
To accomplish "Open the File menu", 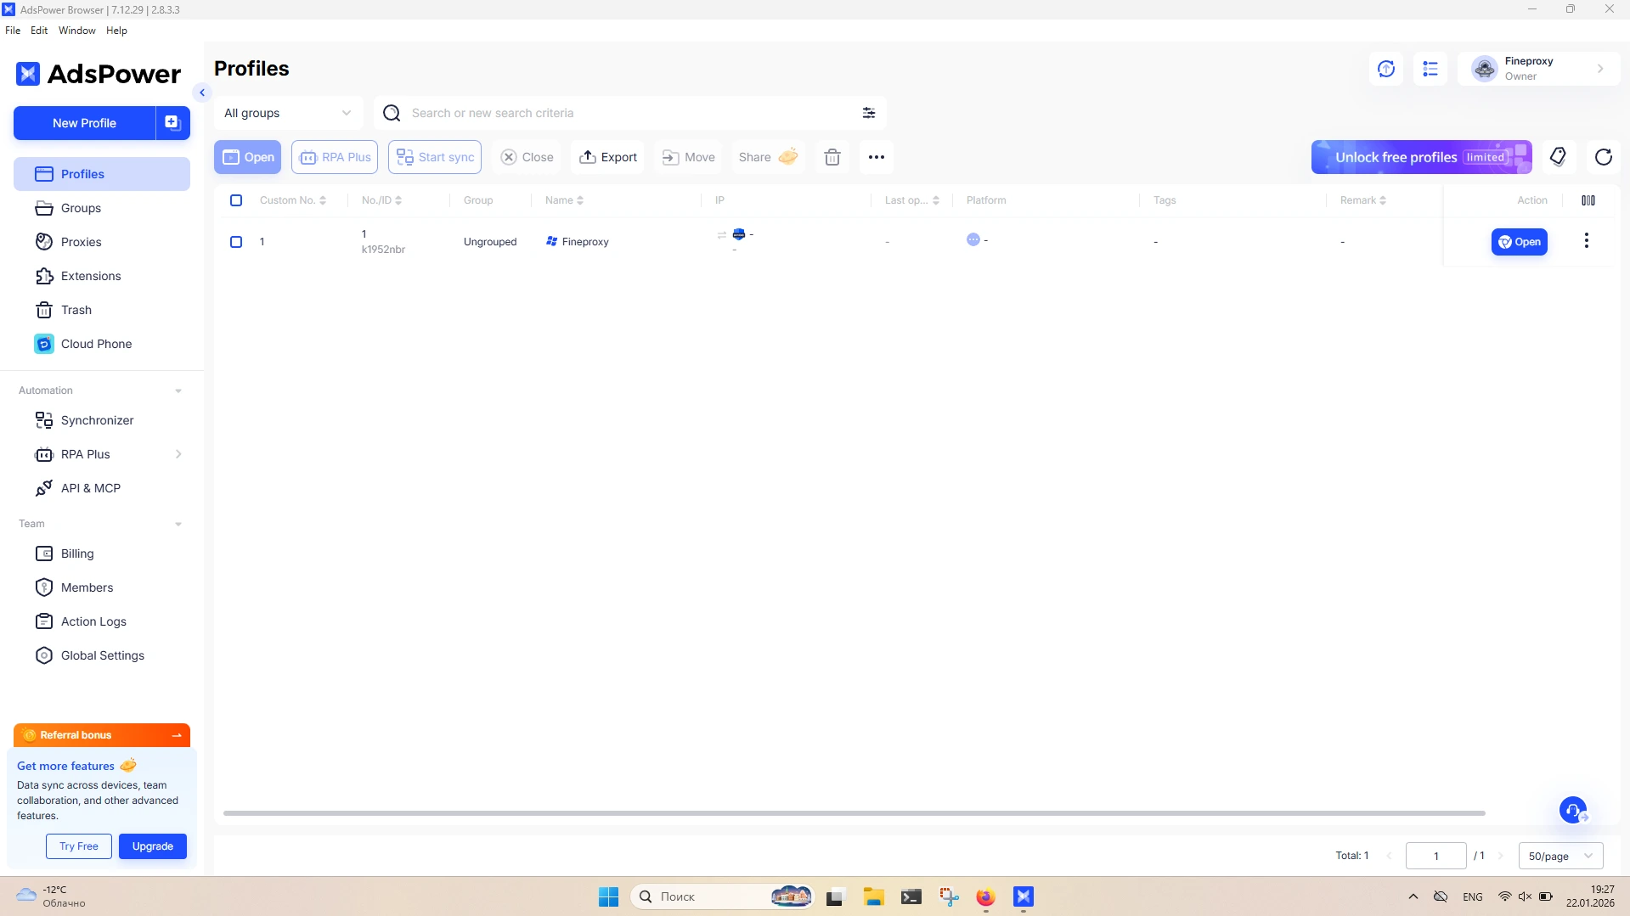I will tap(13, 31).
